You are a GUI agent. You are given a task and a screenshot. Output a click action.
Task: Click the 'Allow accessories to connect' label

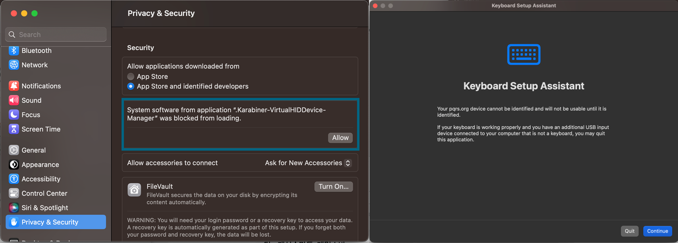pos(172,163)
